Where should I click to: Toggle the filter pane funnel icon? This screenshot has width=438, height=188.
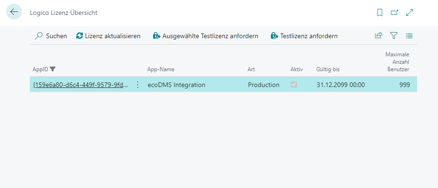[x=394, y=36]
